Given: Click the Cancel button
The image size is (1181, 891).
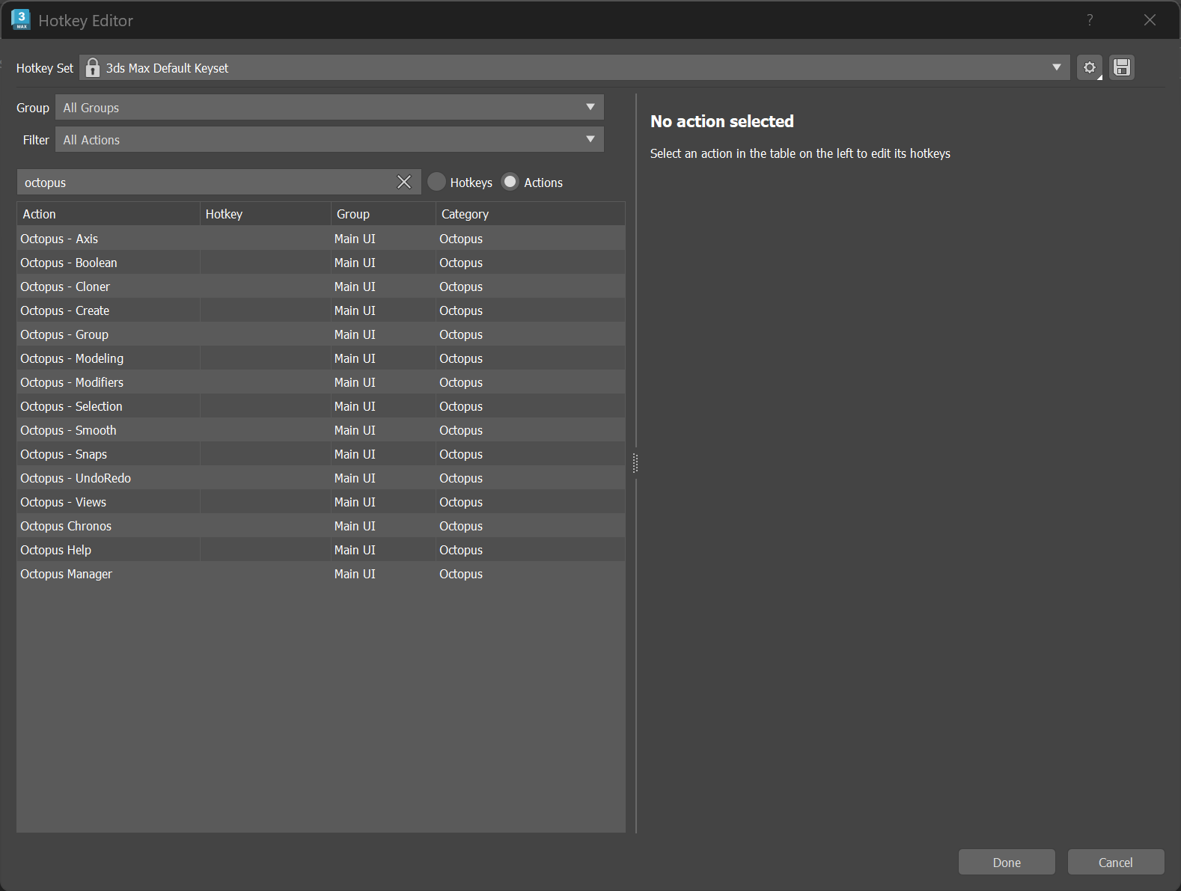Looking at the screenshot, I should [x=1115, y=863].
